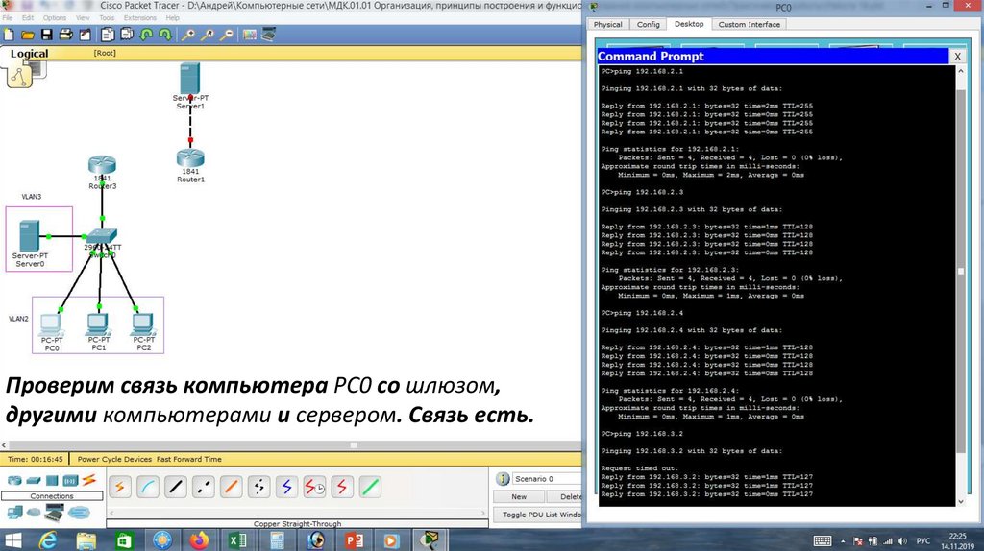
Task: Open the drawing palette toolbar icon
Action: click(x=250, y=35)
